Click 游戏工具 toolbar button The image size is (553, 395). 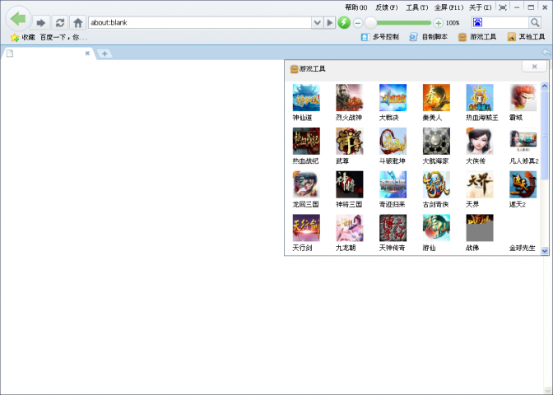coord(477,37)
